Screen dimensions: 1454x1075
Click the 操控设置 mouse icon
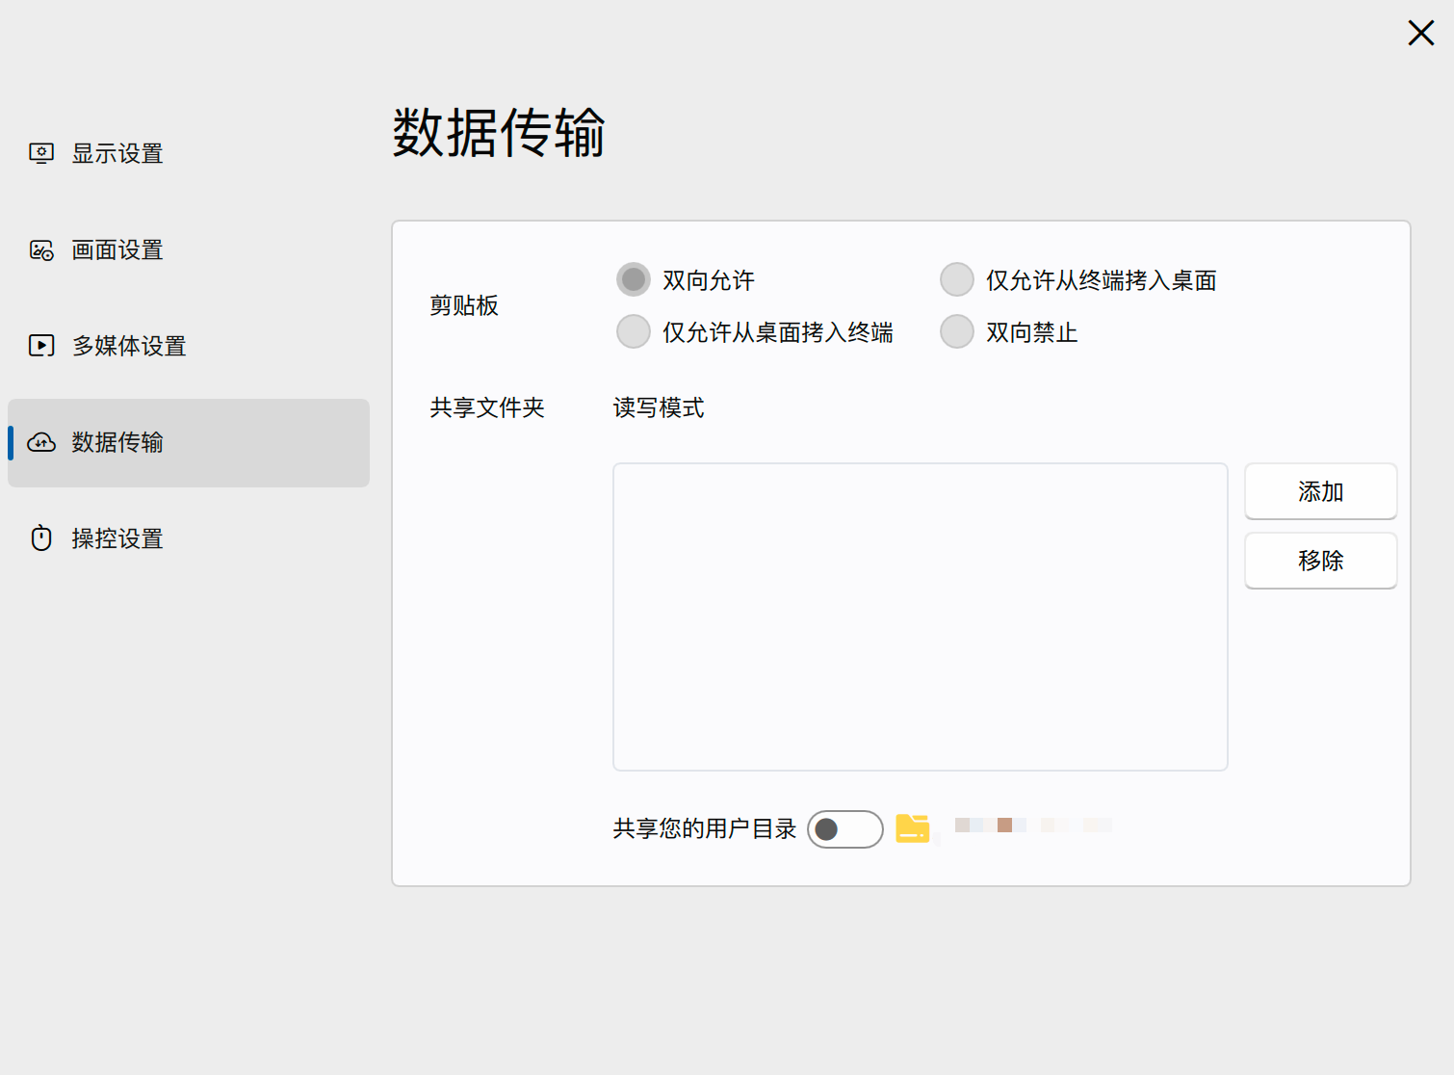(x=40, y=537)
